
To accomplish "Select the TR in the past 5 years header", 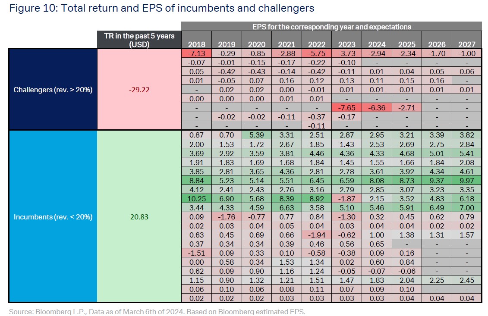I will coord(139,40).
